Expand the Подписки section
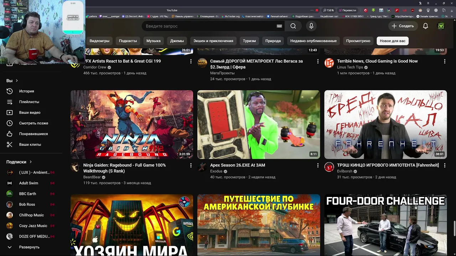Image resolution: width=456 pixels, height=256 pixels. click(19, 162)
